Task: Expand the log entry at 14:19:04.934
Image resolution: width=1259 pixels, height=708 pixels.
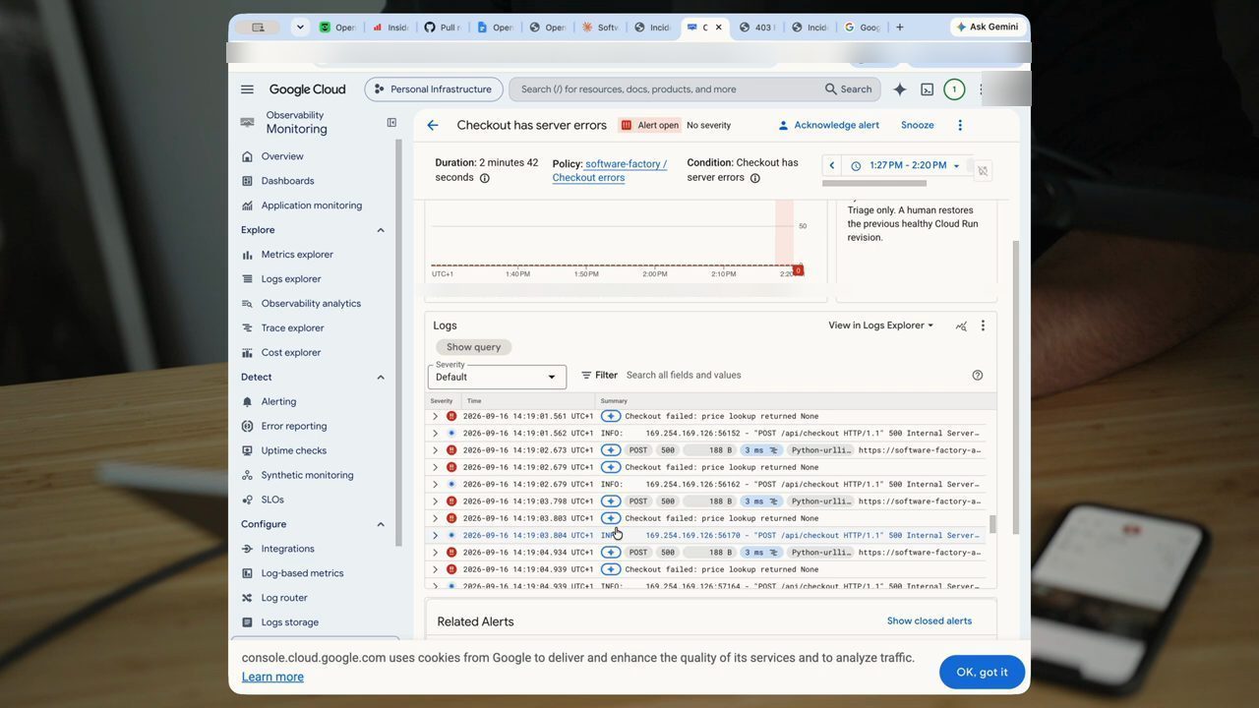Action: click(x=435, y=553)
